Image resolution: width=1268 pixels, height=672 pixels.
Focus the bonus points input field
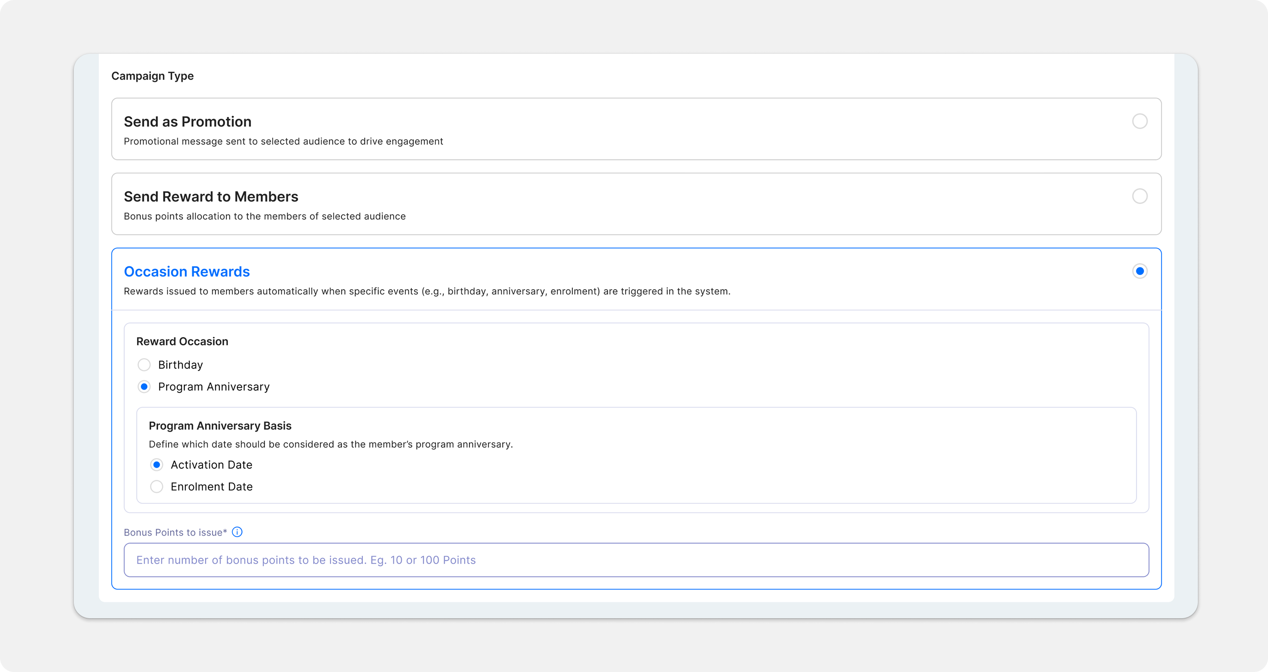pyautogui.click(x=636, y=560)
